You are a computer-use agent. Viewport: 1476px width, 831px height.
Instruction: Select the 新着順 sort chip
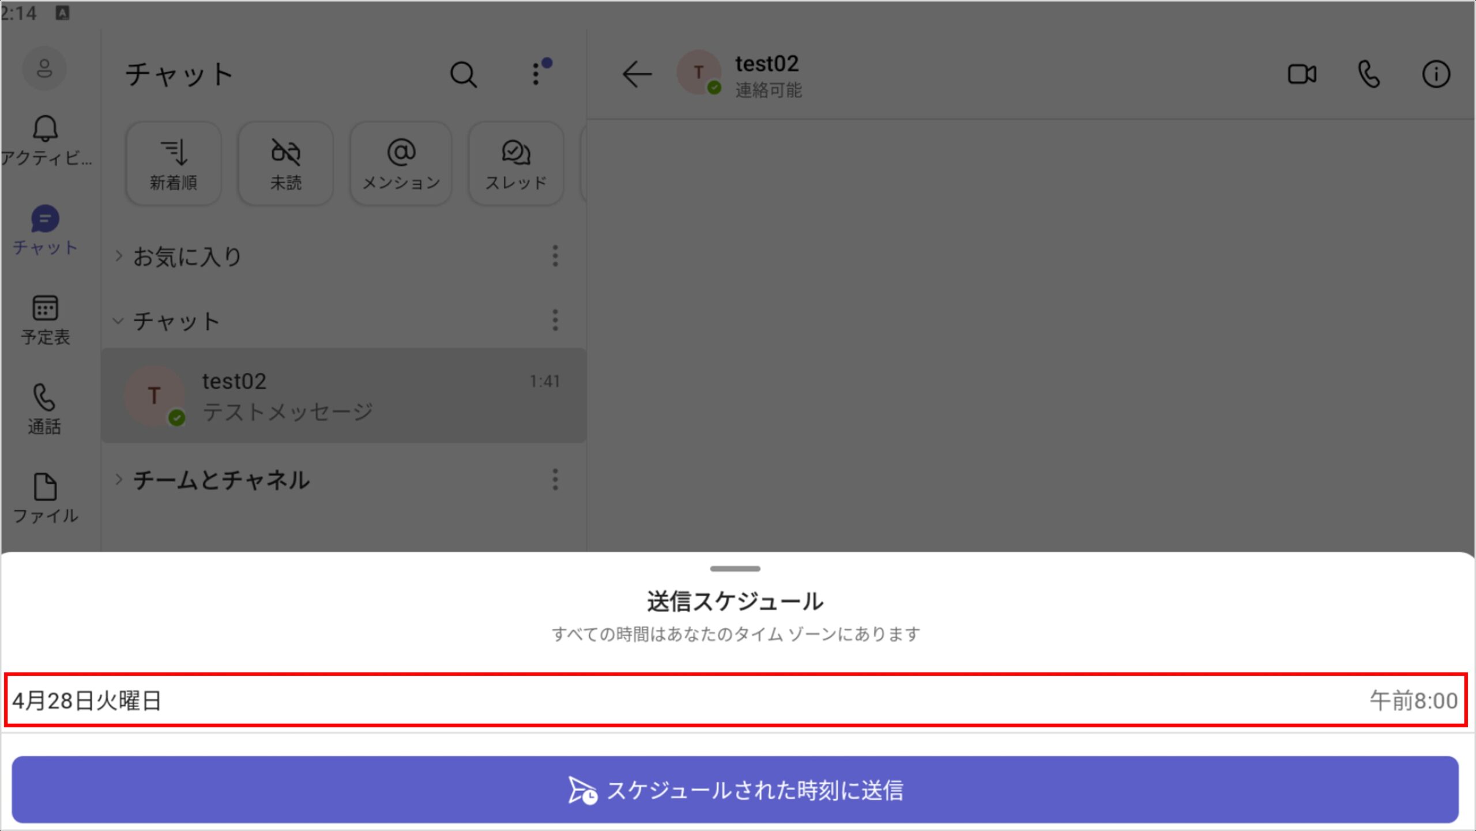coord(174,164)
